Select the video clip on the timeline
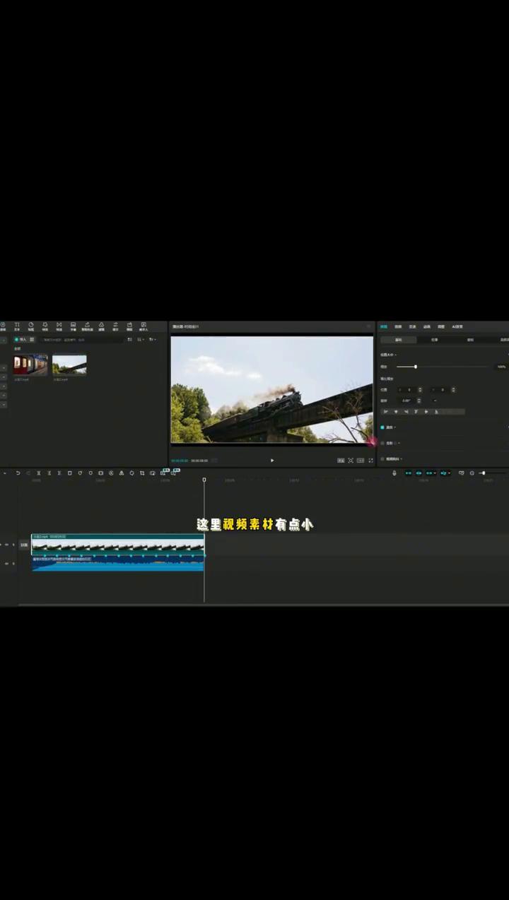The height and width of the screenshot is (900, 509). pyautogui.click(x=118, y=545)
